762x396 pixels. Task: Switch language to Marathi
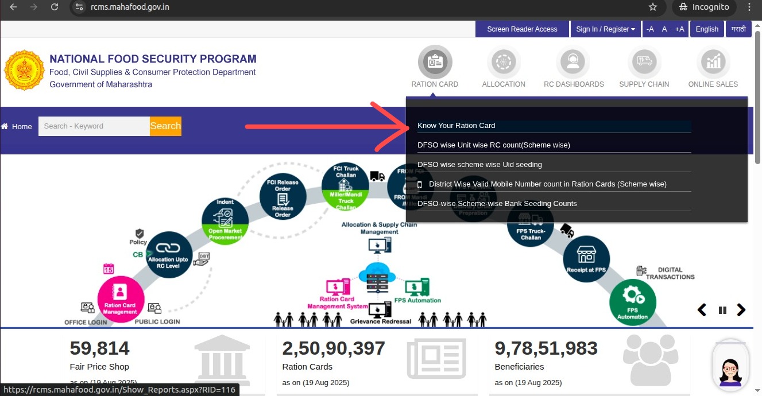(738, 29)
